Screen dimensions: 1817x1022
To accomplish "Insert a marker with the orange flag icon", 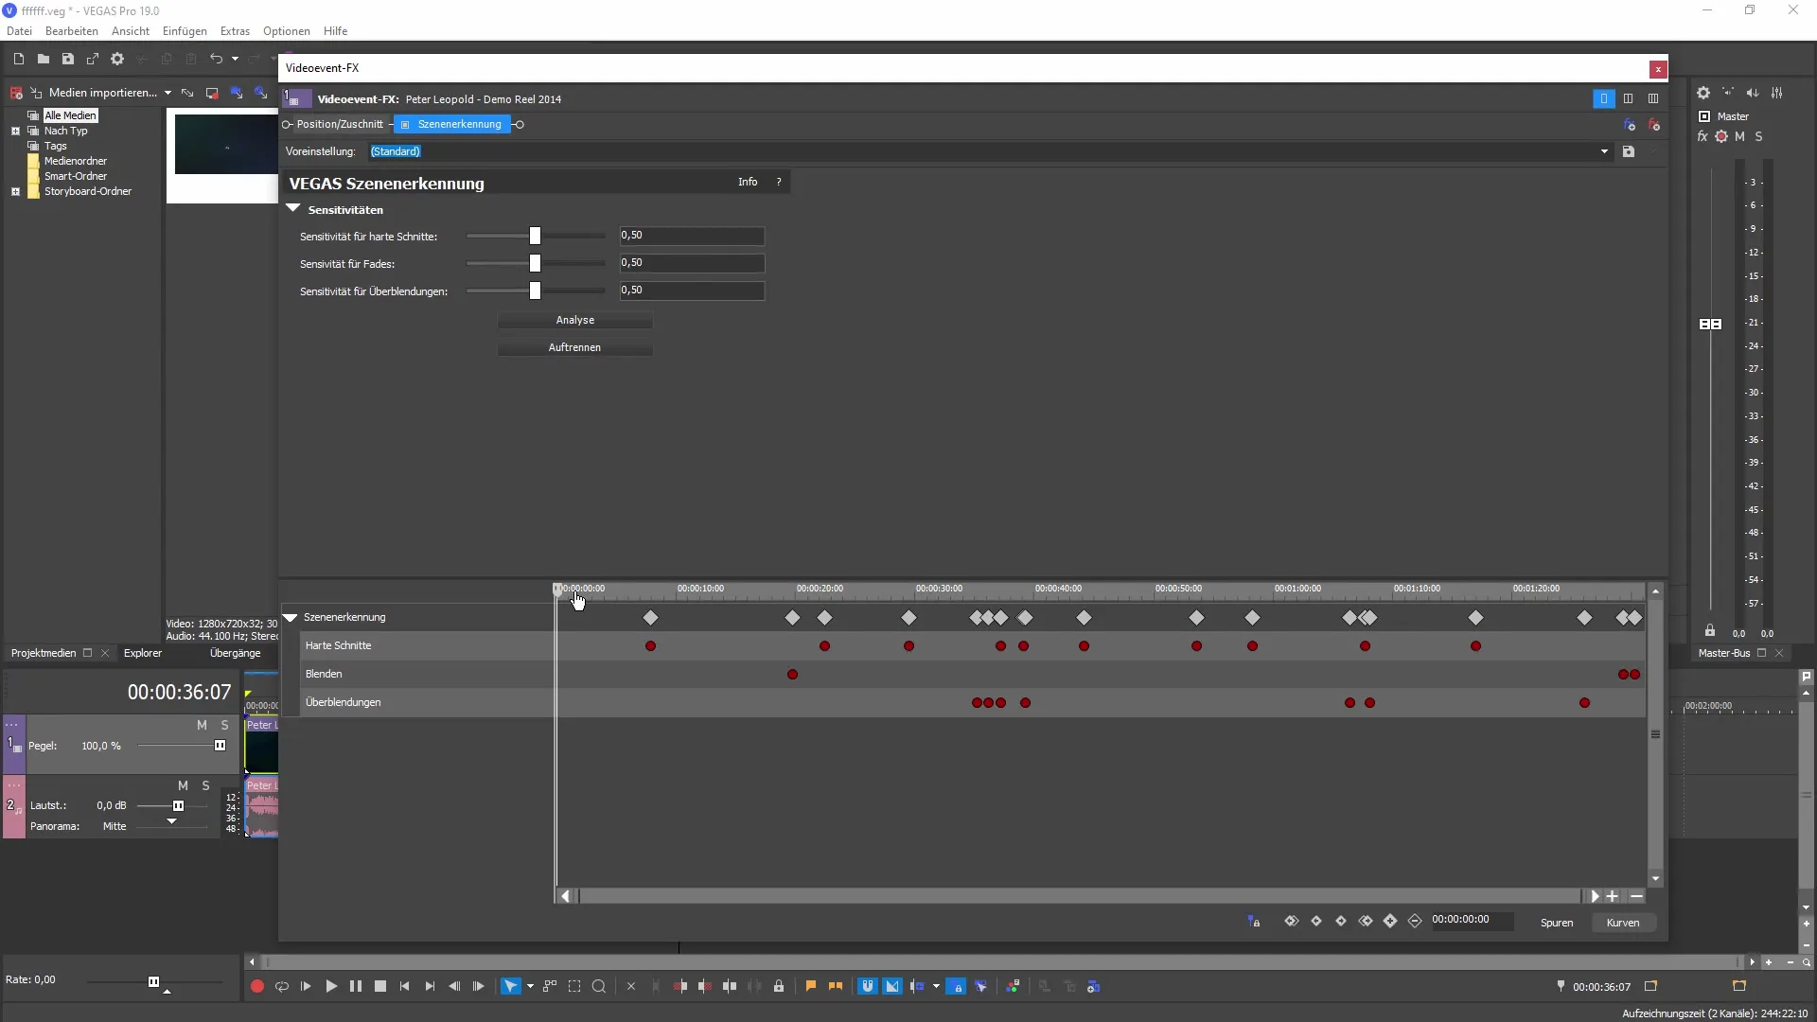I will tap(811, 986).
